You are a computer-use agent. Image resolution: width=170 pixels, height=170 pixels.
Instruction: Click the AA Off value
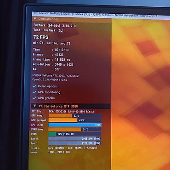coord(57,69)
